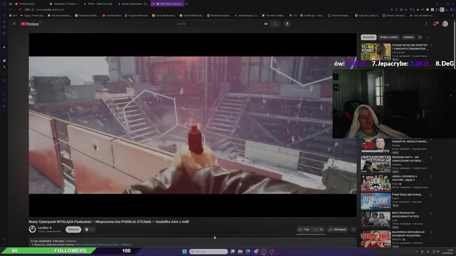Switch to TikTok - Make Your Day tab
Screen dimensions: 456x256
coord(98,4)
